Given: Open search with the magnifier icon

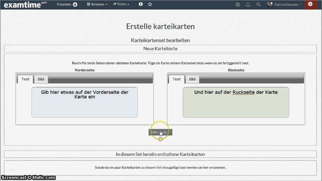Looking at the screenshot, I should point(258,4).
